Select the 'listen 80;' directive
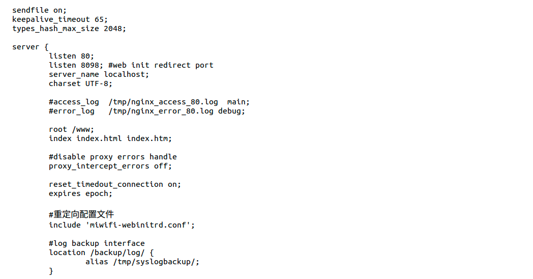The height and width of the screenshot is (279, 533). pyautogui.click(x=71, y=56)
